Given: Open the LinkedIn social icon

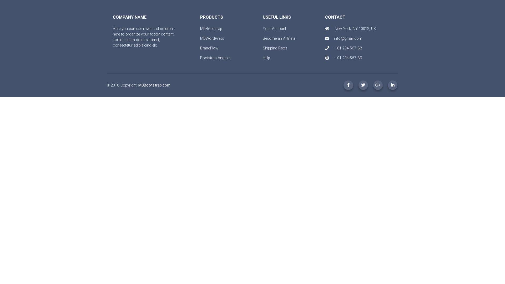Looking at the screenshot, I should 392,85.
